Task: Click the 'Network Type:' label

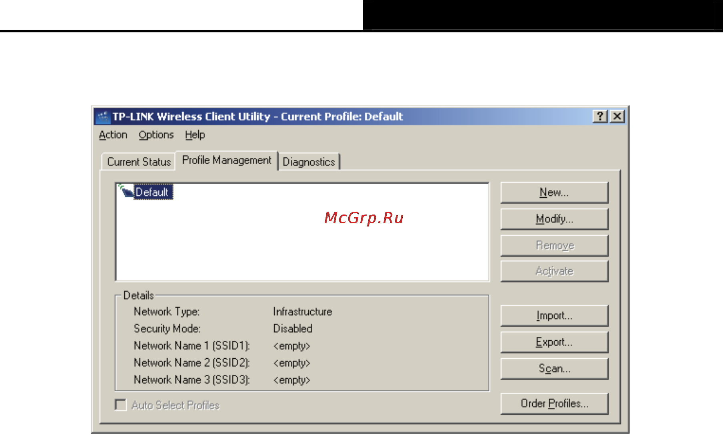Action: 167,312
